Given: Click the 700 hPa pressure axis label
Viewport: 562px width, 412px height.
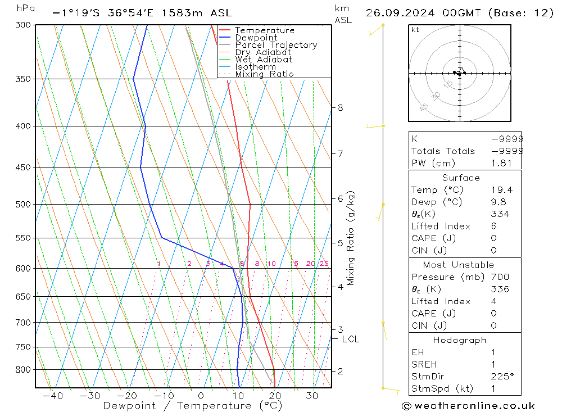Looking at the screenshot, I should pos(23,323).
